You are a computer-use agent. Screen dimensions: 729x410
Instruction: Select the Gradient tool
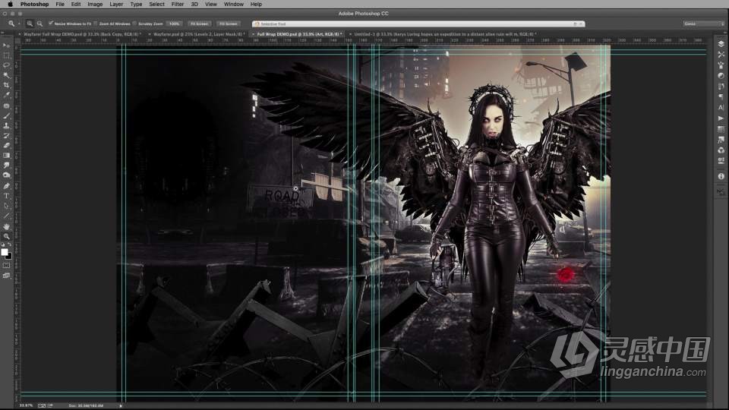[x=7, y=156]
